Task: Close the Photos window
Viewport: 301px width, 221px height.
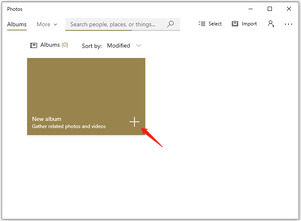Action: (x=289, y=9)
